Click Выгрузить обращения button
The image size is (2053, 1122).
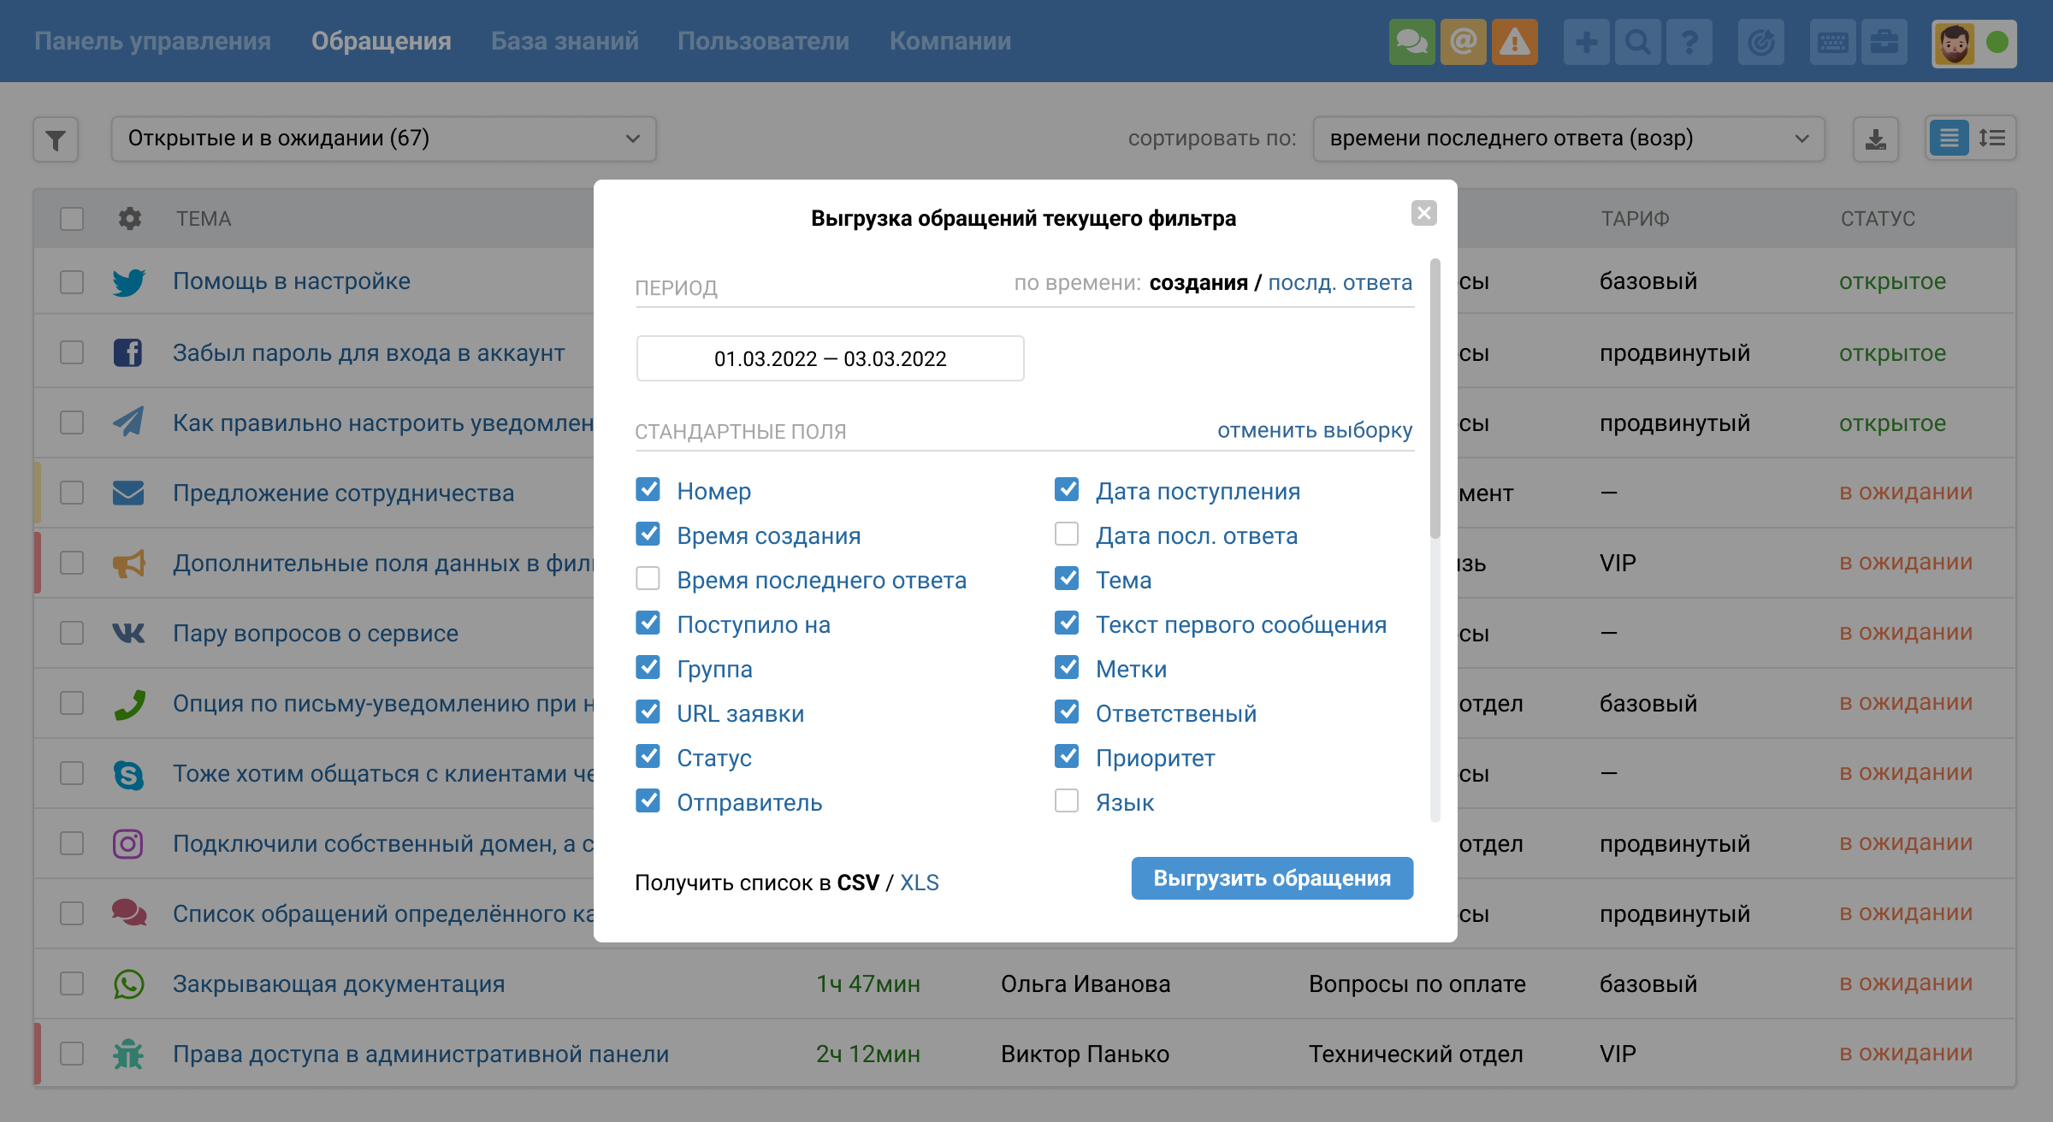[x=1271, y=878]
